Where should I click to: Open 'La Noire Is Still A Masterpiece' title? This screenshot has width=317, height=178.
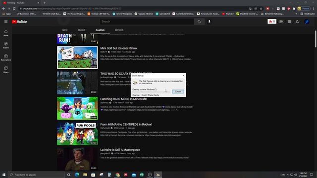[120, 150]
